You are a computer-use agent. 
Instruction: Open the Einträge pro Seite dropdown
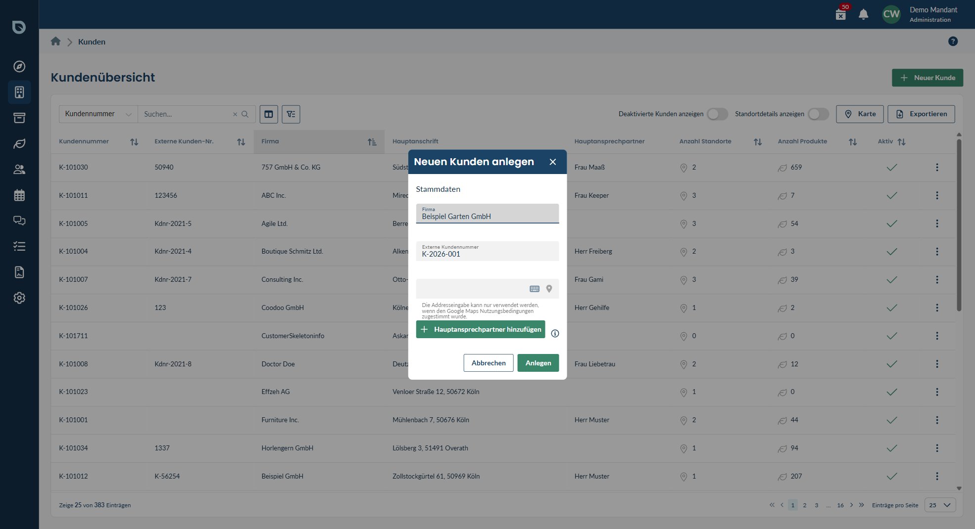click(x=940, y=505)
